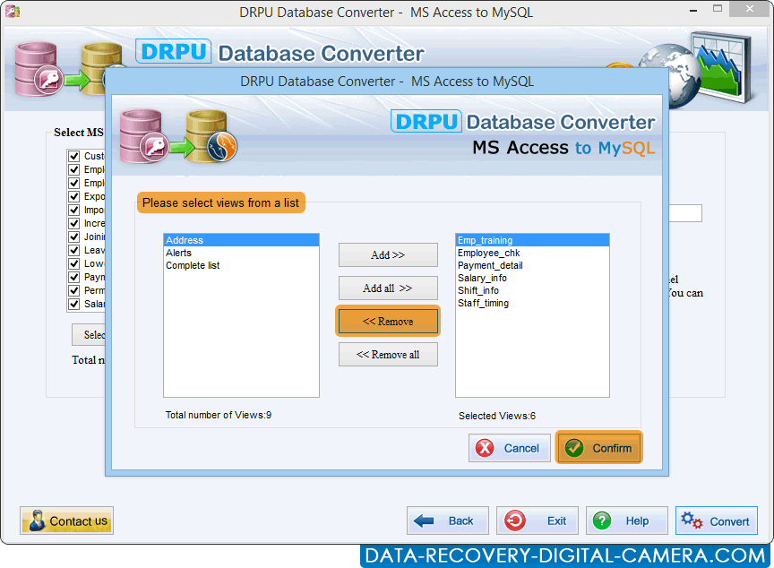The height and width of the screenshot is (568, 774).
Task: Click the app icon in title bar
Action: click(13, 12)
